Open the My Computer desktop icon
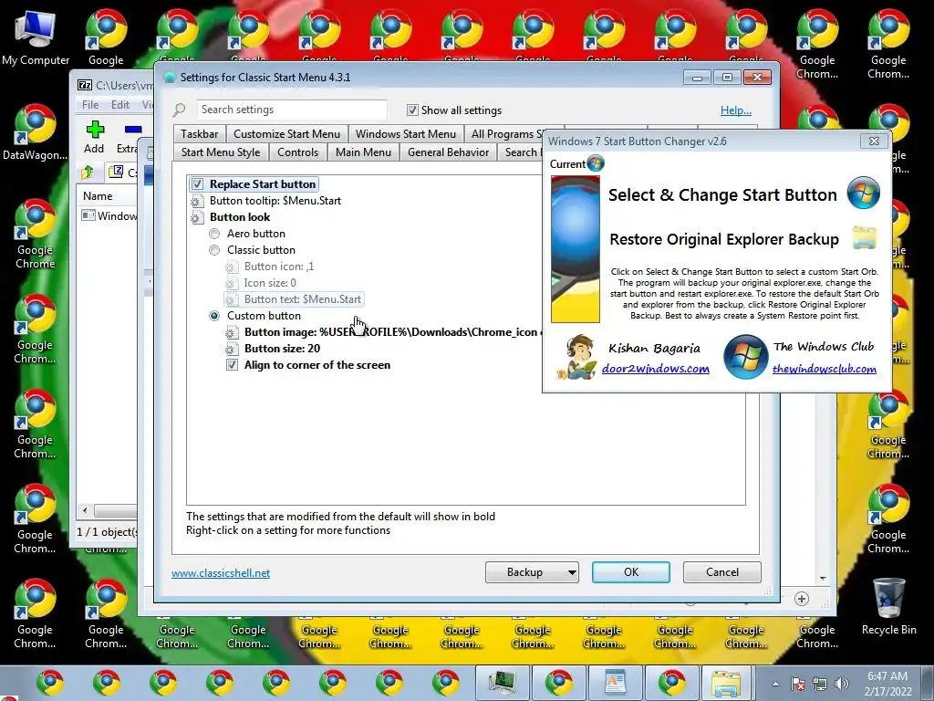Viewport: 934px width, 701px height. (x=36, y=37)
